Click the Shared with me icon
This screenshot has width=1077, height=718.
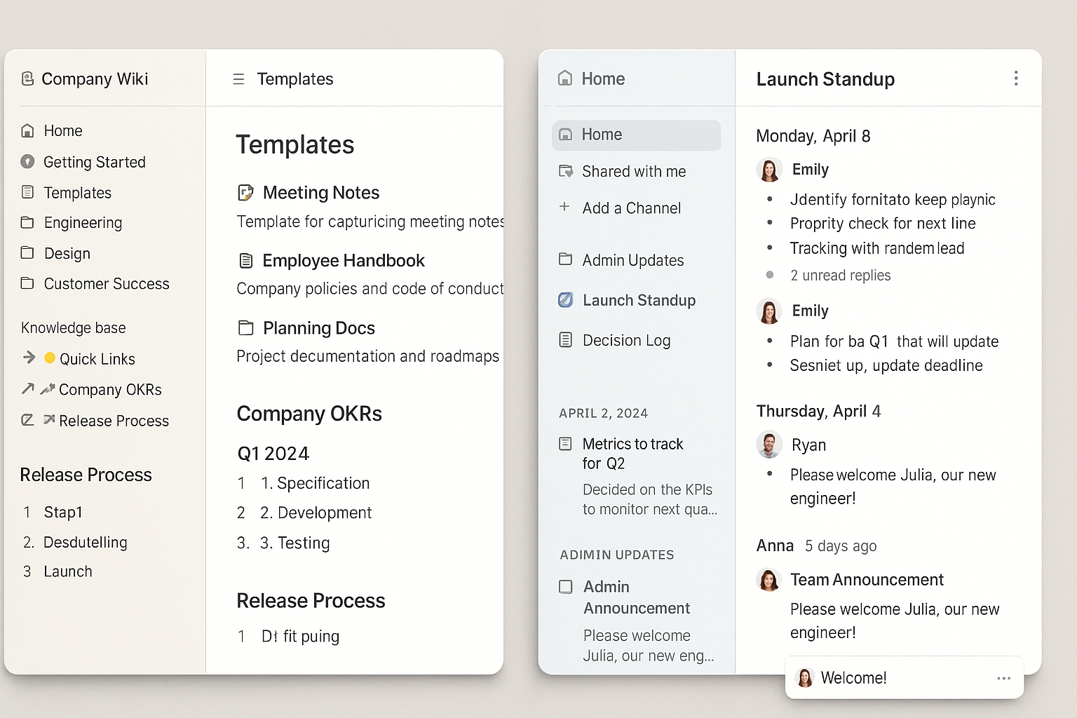(565, 171)
